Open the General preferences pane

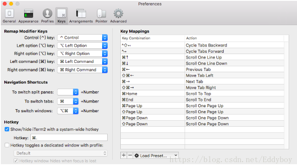click(x=9, y=16)
